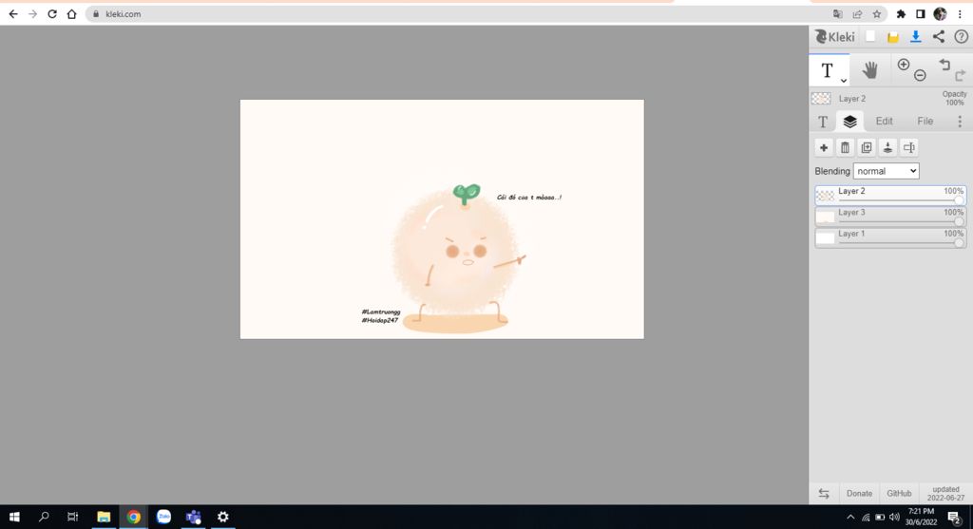
Task: Delete the current layer
Action: (x=845, y=147)
